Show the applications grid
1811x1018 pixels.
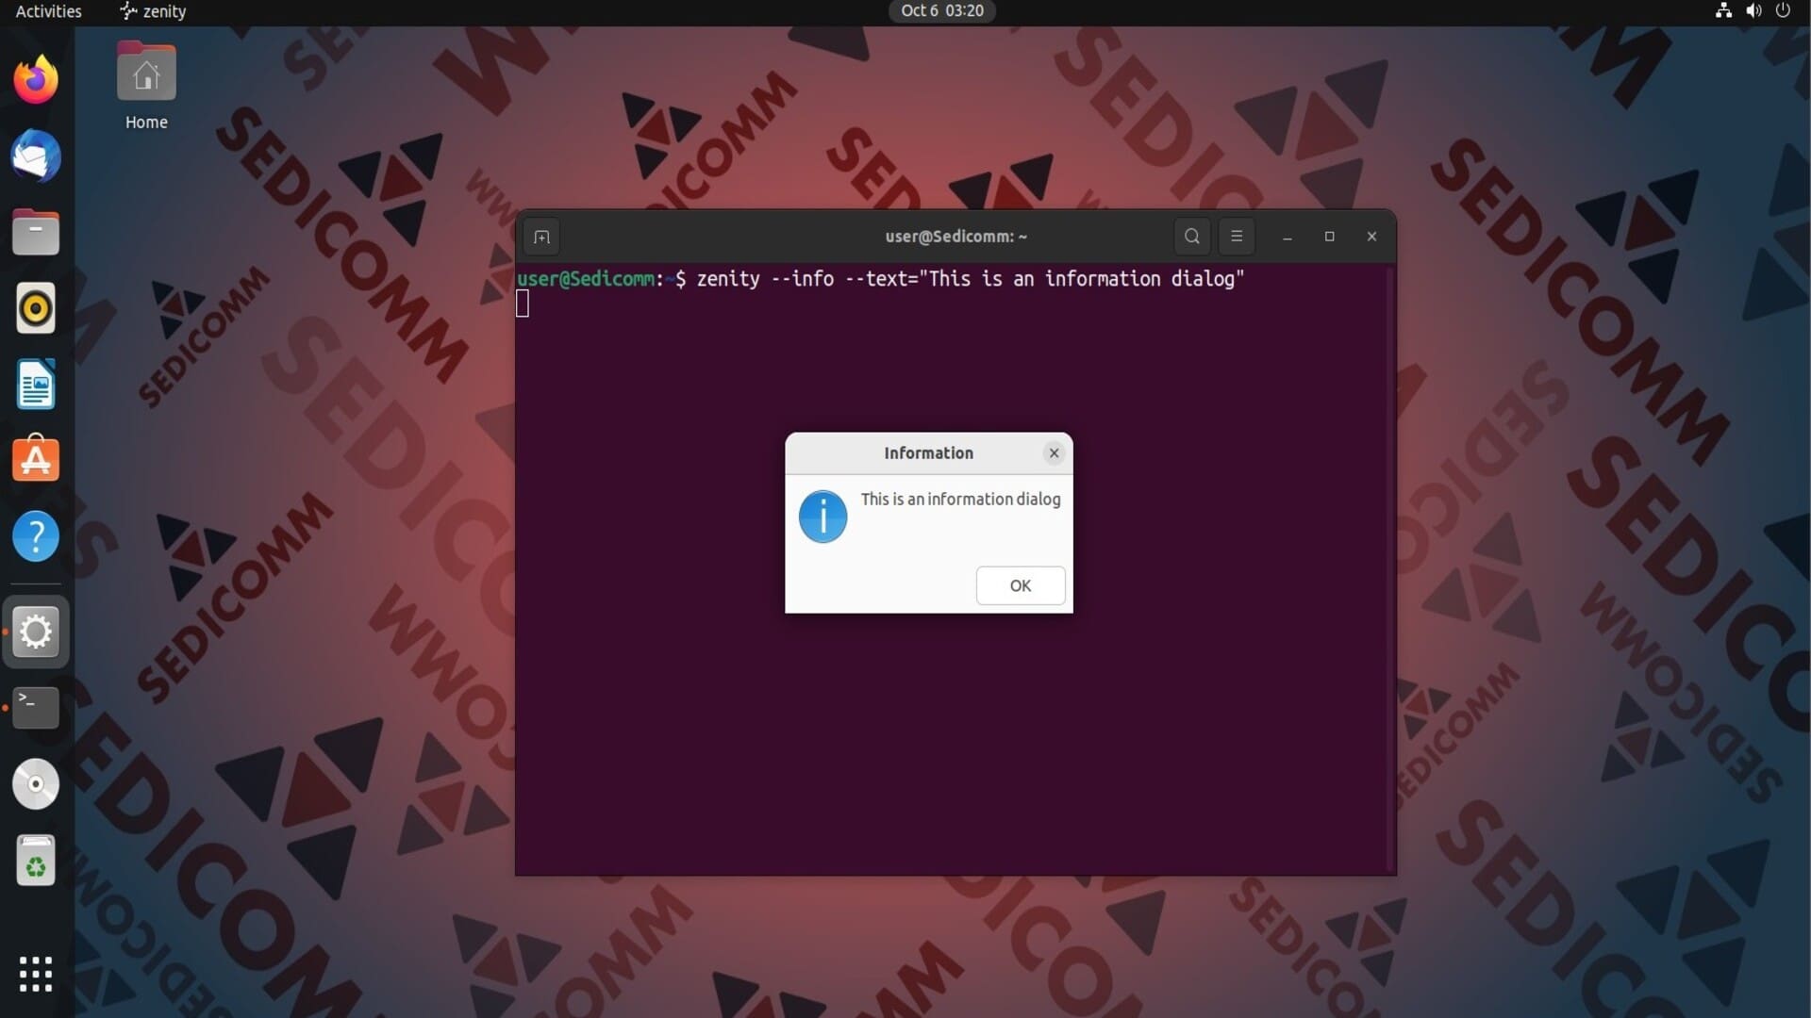point(36,974)
